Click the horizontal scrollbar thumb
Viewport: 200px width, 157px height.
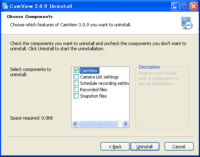tap(98, 124)
